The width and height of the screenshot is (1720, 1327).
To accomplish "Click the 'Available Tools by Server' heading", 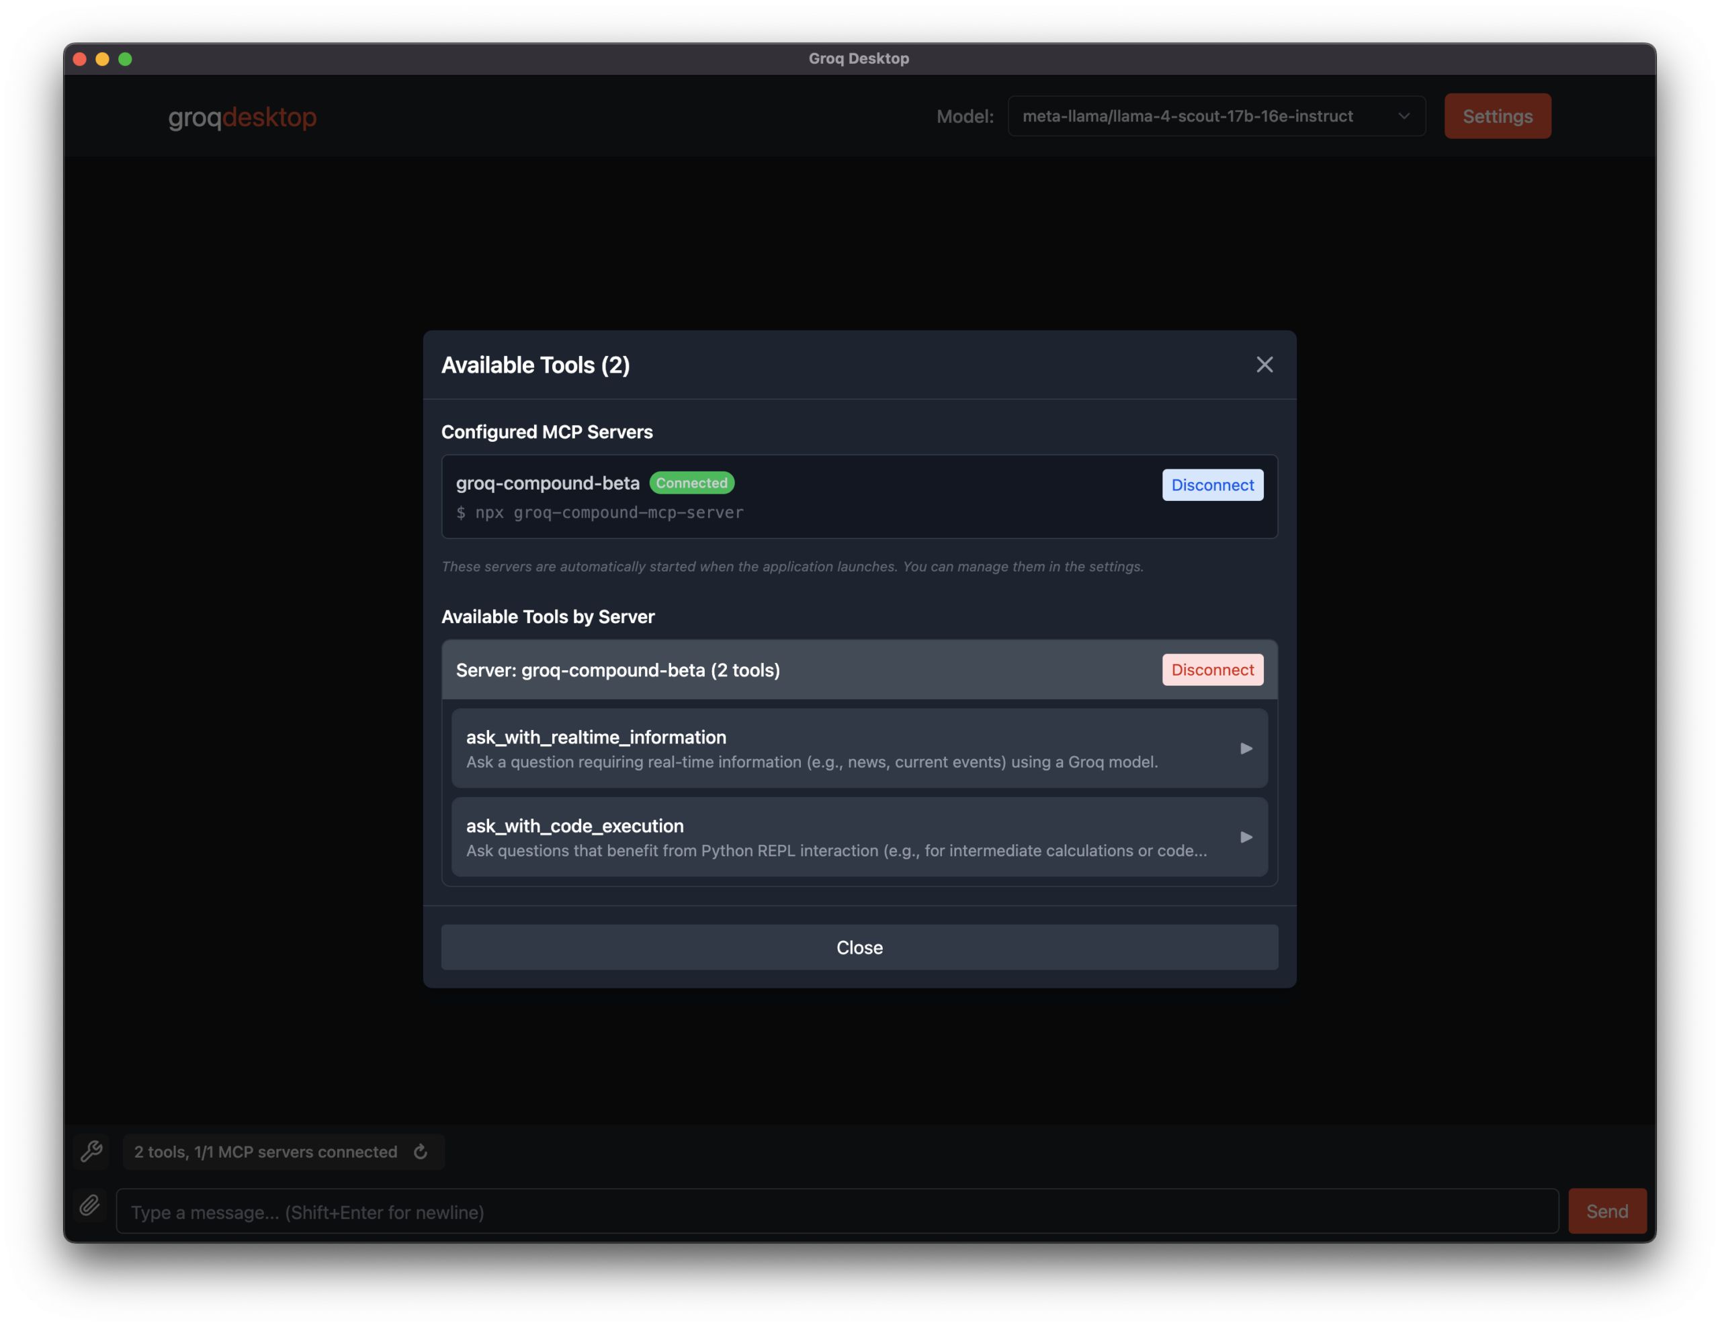I will 548,616.
